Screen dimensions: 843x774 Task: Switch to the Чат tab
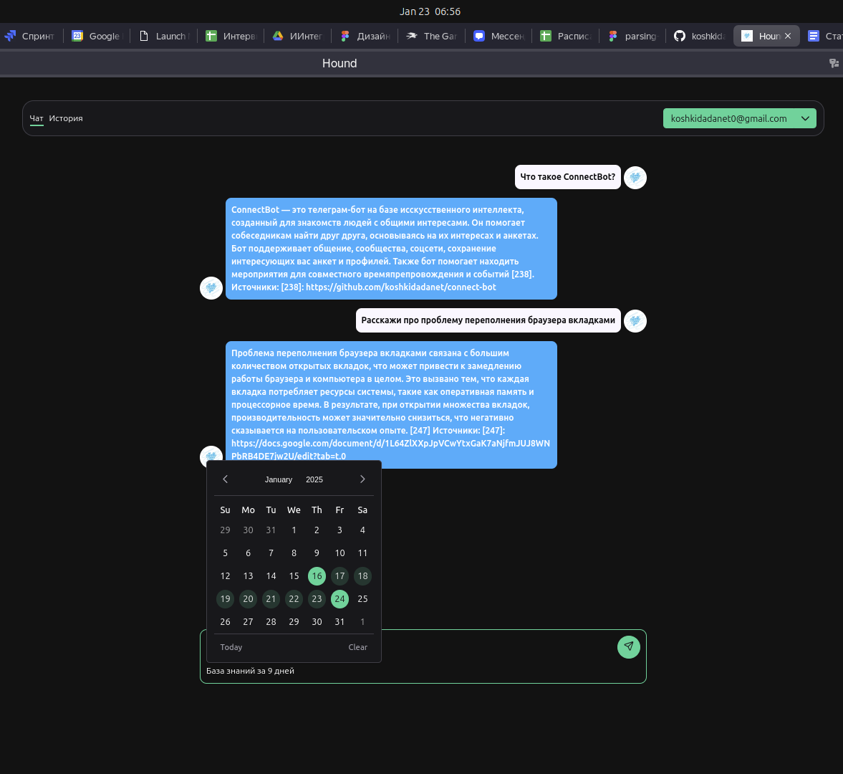click(37, 118)
